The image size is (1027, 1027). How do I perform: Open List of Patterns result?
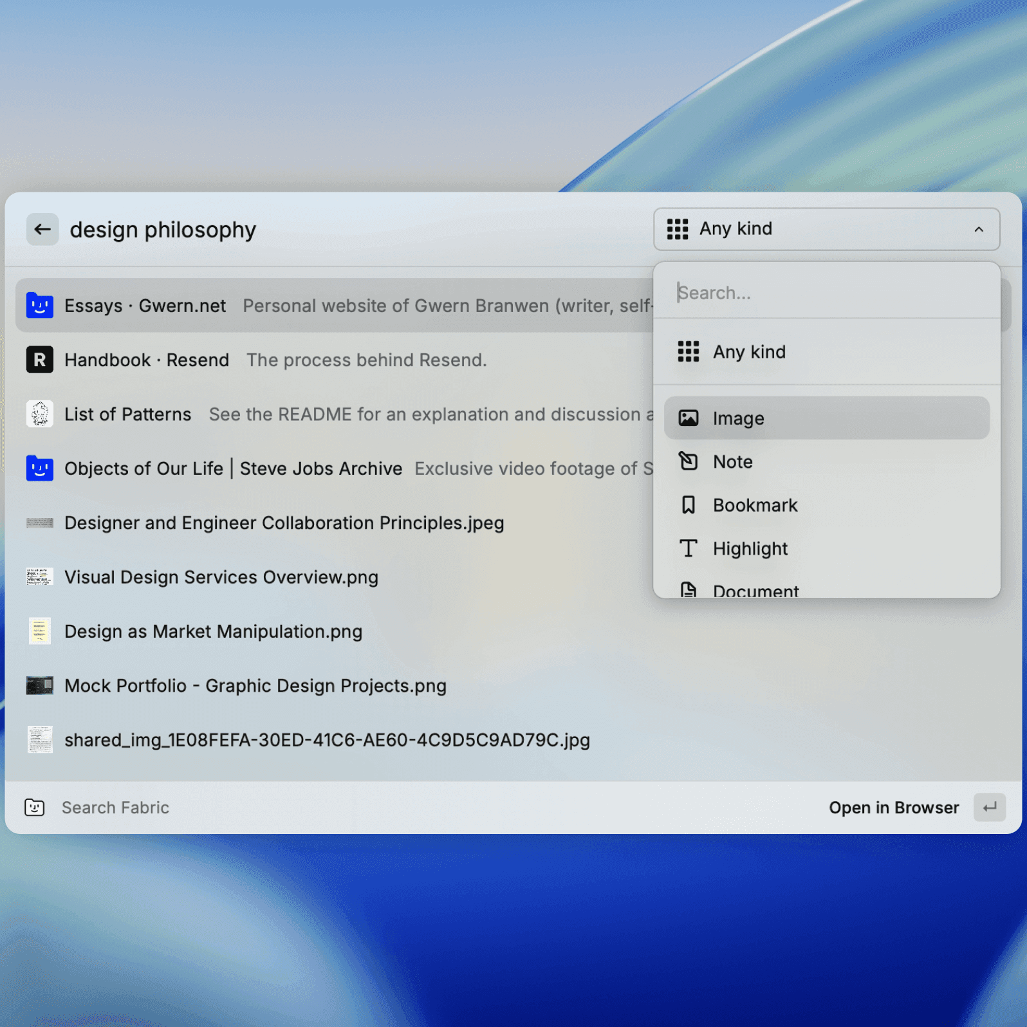click(x=335, y=414)
